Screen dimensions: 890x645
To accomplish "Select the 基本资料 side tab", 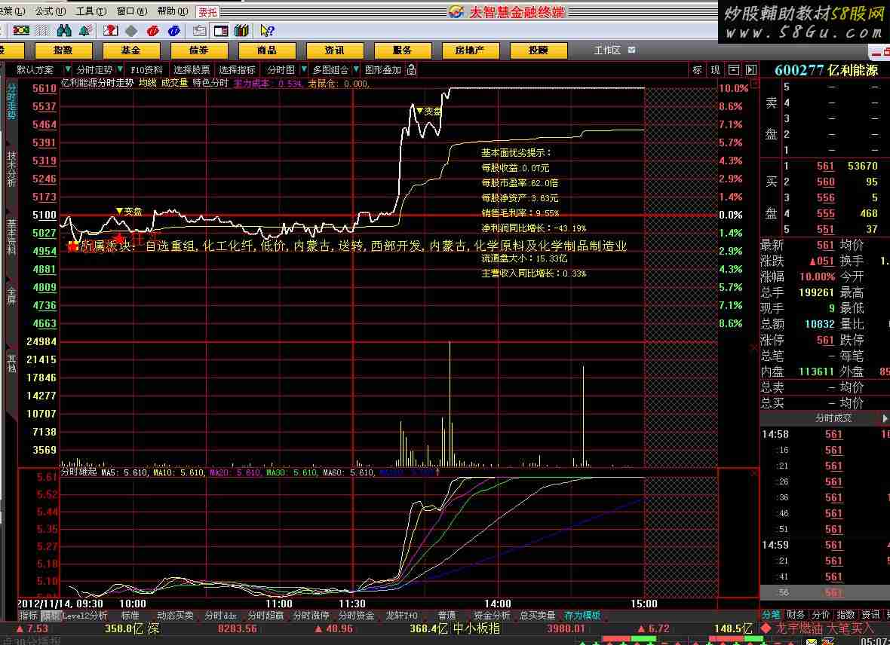I will pyautogui.click(x=11, y=237).
